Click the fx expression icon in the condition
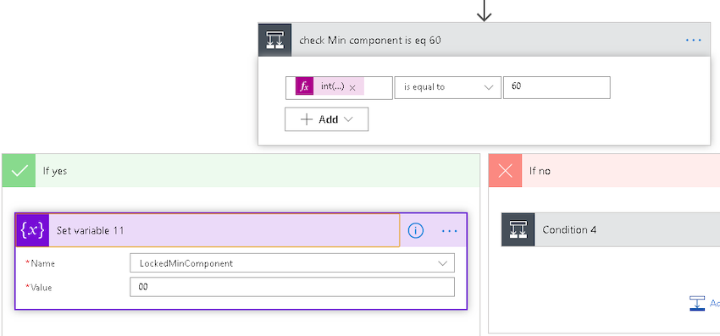Screen dimensions: 720x336 pos(304,87)
